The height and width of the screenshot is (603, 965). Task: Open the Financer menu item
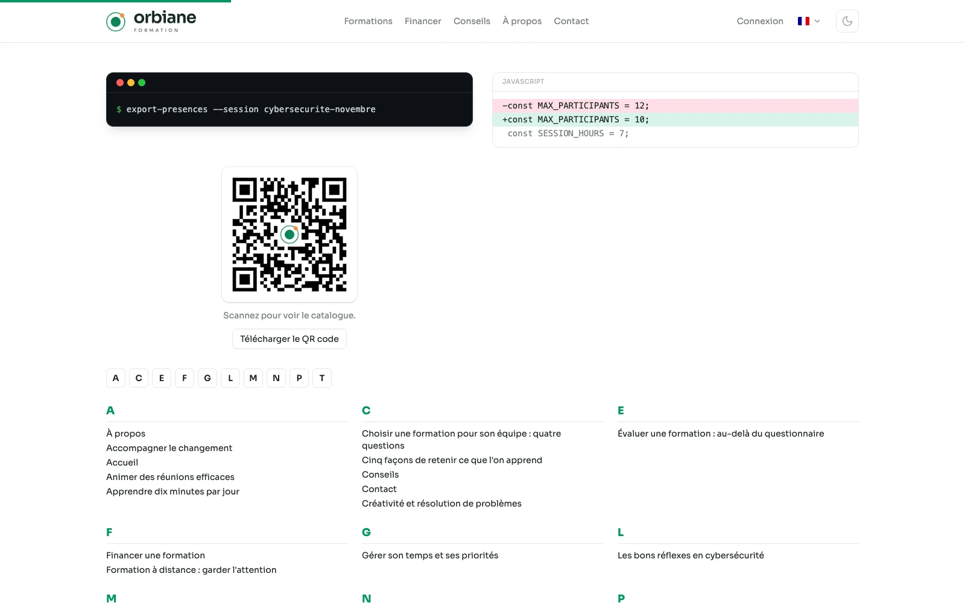coord(423,21)
